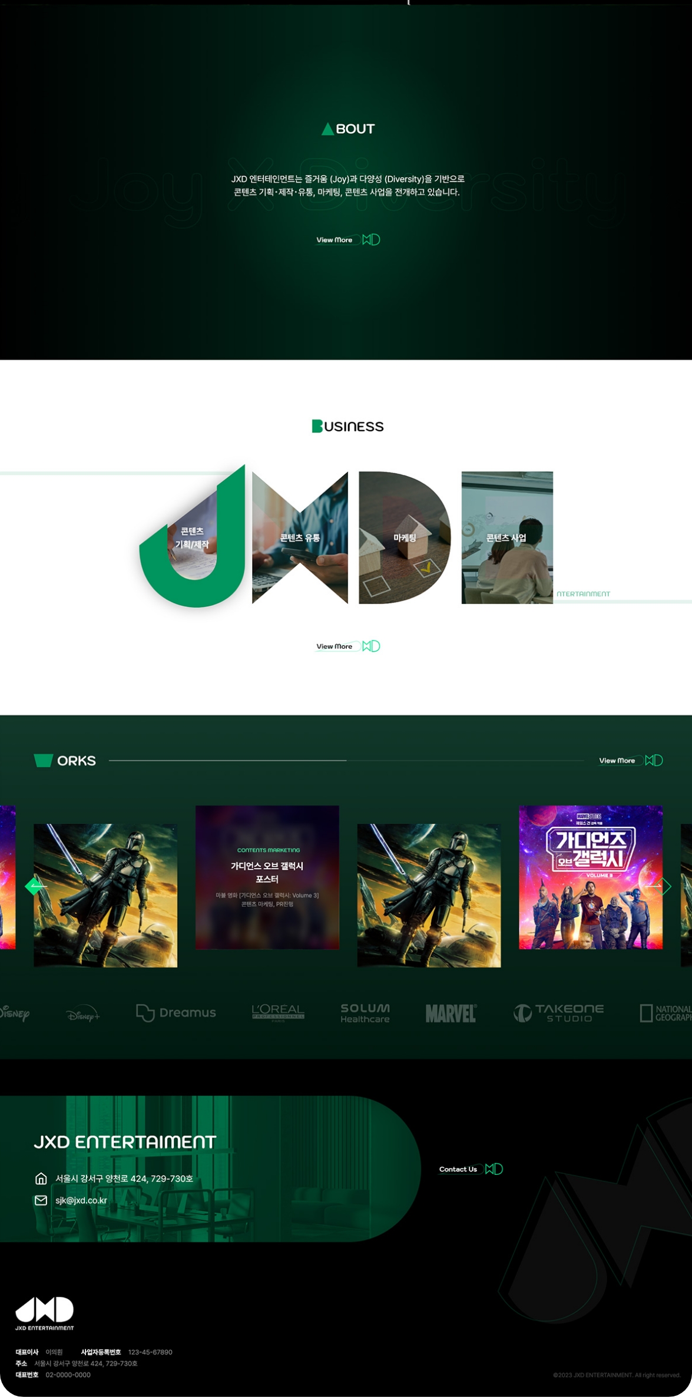Click the CONTENTS MARKETING label on the card

click(269, 850)
